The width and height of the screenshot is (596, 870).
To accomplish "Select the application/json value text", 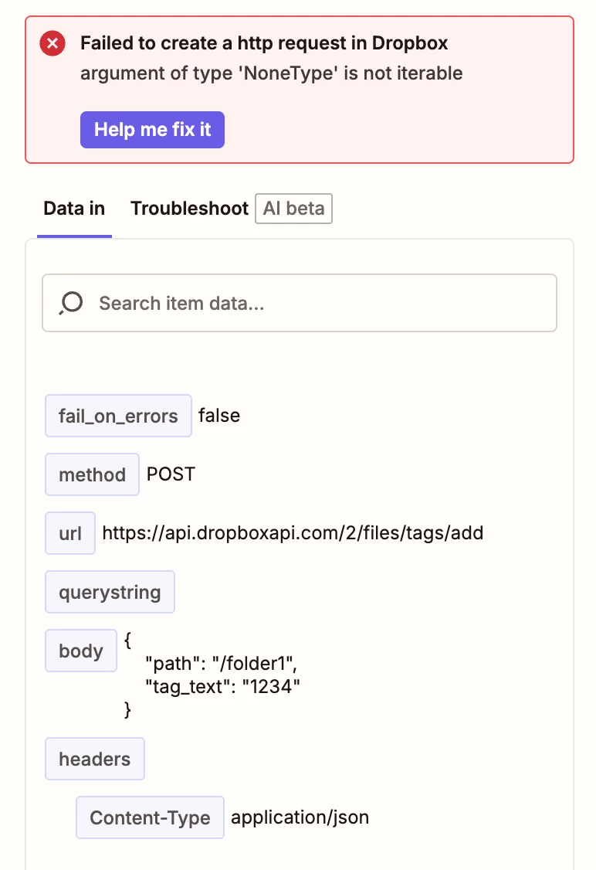I will click(x=300, y=817).
